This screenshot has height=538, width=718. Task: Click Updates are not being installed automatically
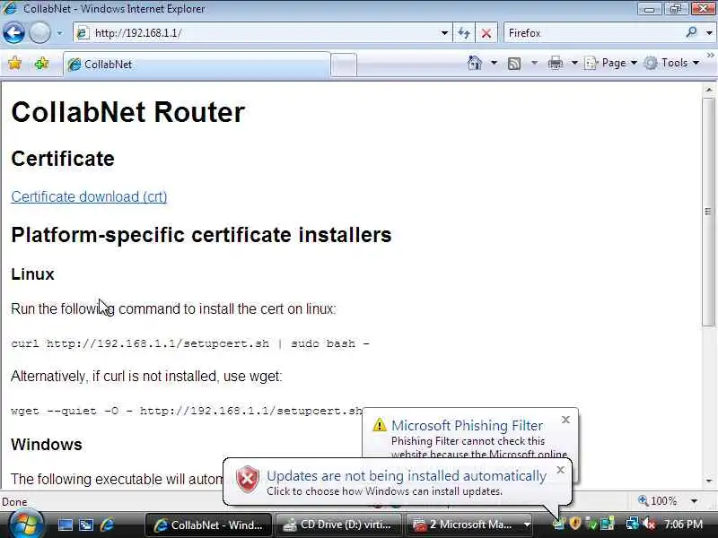pyautogui.click(x=407, y=476)
